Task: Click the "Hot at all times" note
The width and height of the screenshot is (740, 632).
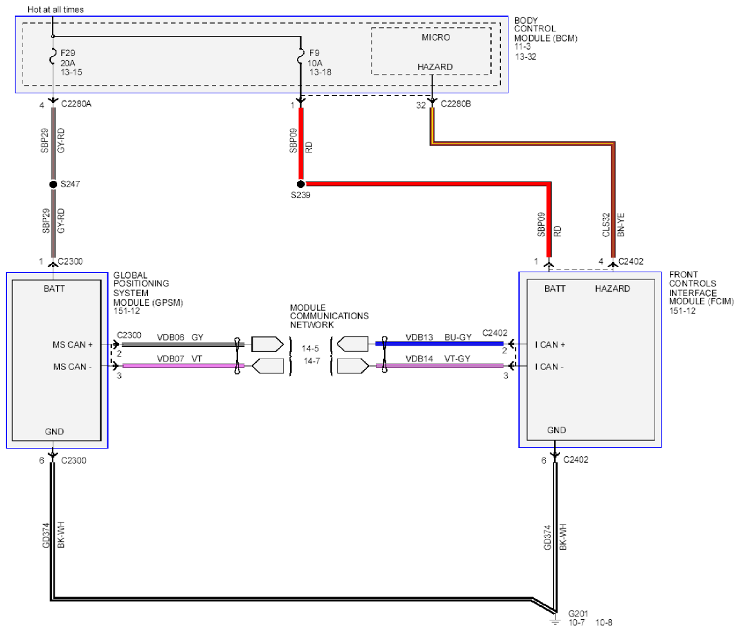Action: [x=56, y=10]
